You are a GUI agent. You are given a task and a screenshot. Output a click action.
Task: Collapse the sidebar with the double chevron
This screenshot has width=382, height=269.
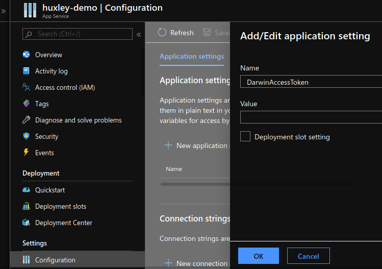139,35
